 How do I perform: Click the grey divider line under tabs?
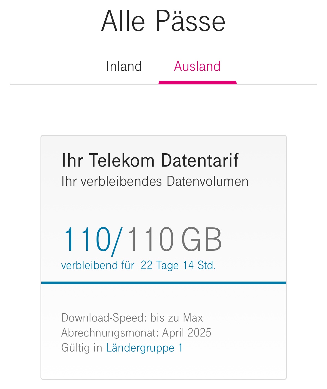click(163, 84)
